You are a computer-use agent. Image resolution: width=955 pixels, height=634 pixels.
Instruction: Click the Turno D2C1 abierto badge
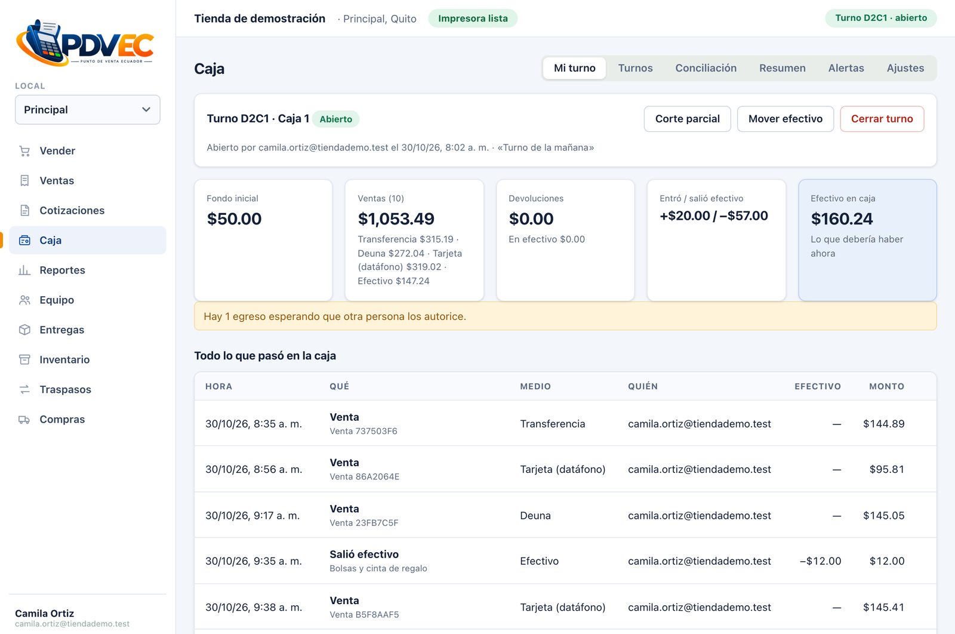click(x=880, y=18)
